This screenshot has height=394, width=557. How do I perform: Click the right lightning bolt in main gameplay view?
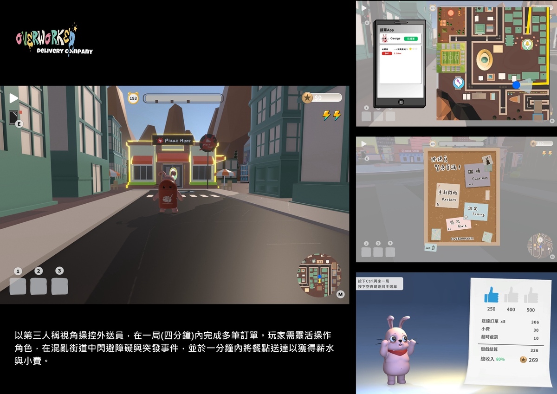point(337,115)
